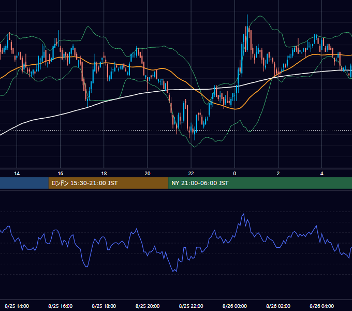Select the ロンドン 15:30-21:00 JST session bar
The image size is (352, 311).
[x=108, y=183]
